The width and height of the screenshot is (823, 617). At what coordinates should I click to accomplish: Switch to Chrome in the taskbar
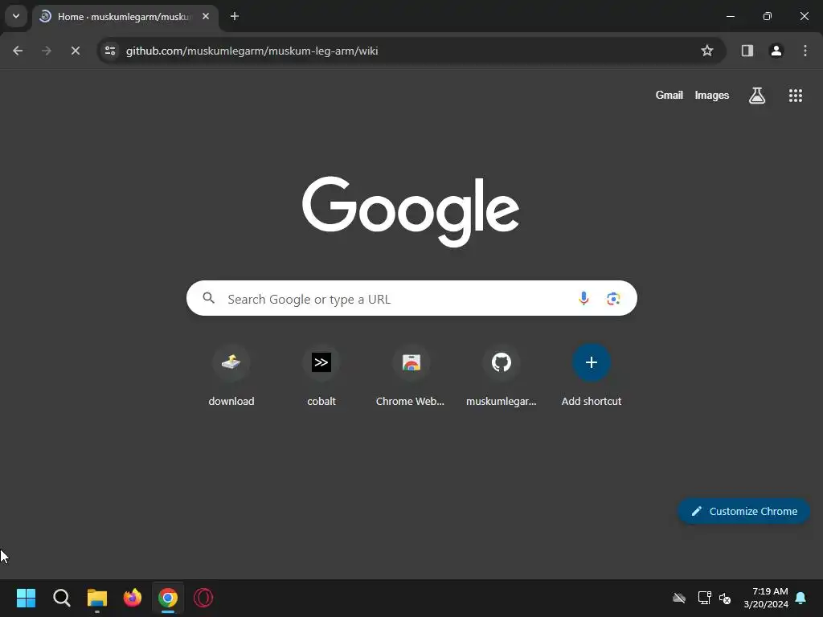[168, 598]
